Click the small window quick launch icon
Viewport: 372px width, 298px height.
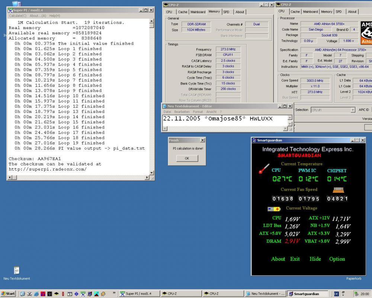tap(70, 294)
